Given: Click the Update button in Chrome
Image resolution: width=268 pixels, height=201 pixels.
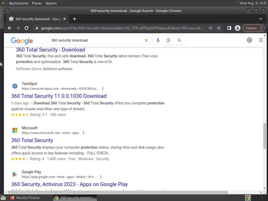Looking at the screenshot, I should pyautogui.click(x=251, y=28).
